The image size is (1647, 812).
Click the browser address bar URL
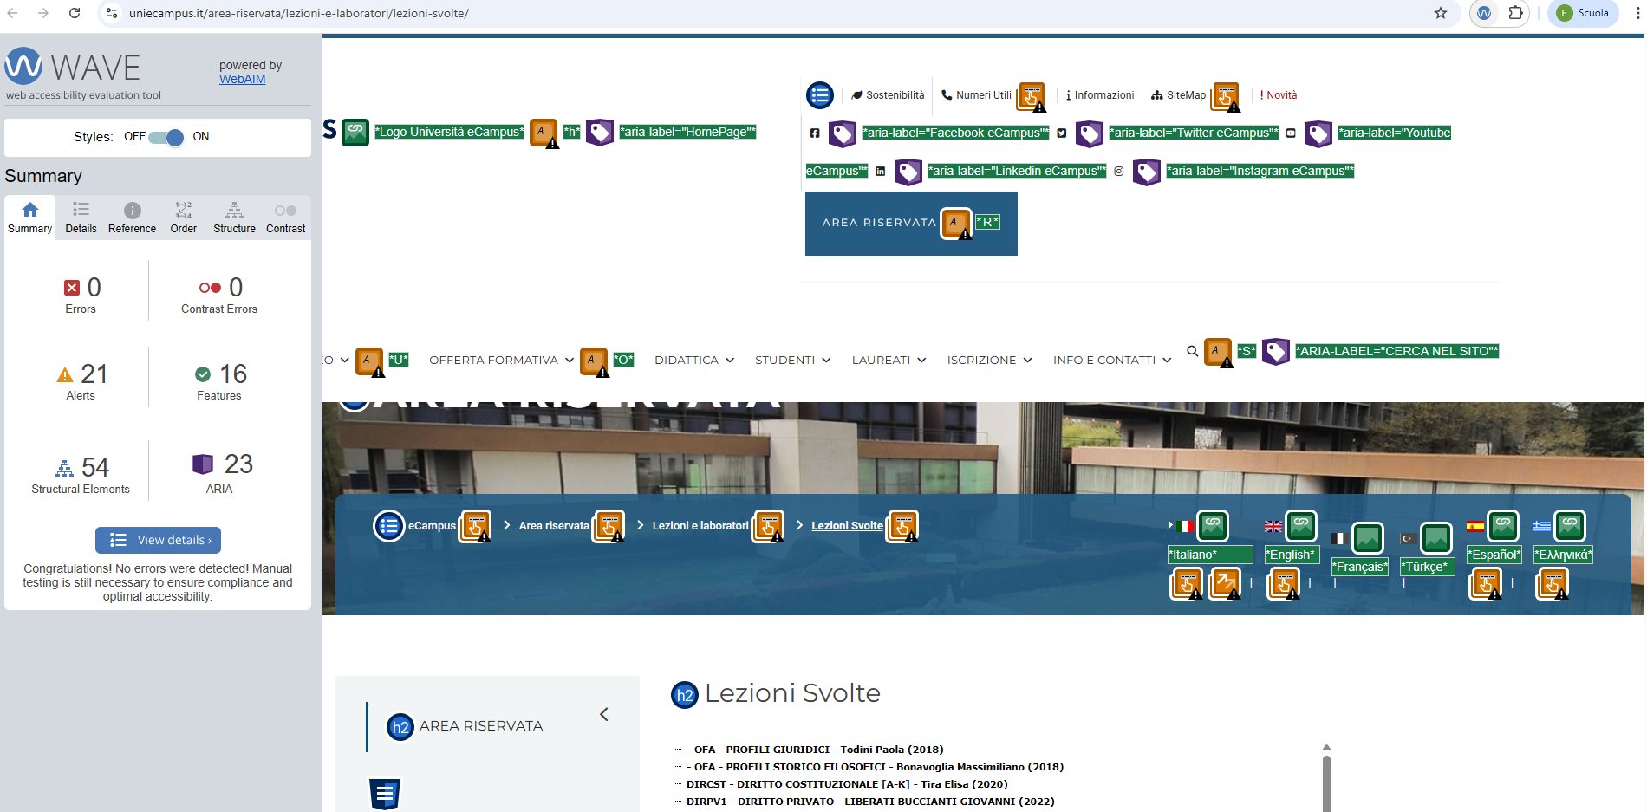299,13
